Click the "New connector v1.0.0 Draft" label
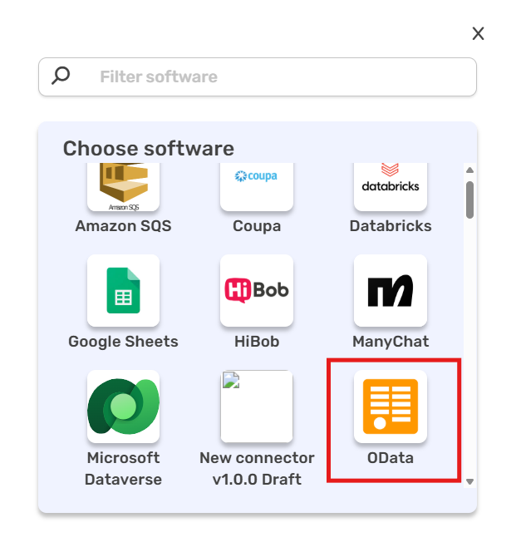Viewport: 516px width, 547px height. pyautogui.click(x=257, y=469)
